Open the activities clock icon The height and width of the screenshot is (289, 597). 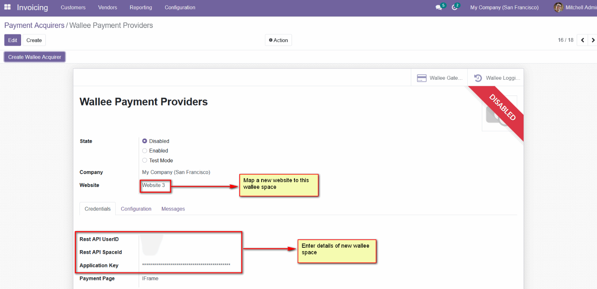click(x=454, y=8)
